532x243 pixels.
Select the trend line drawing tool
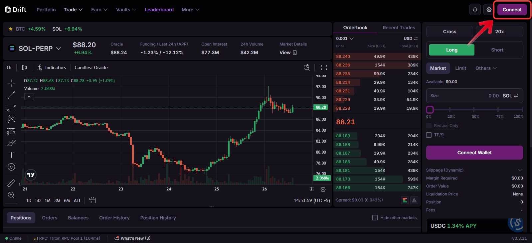click(11, 95)
